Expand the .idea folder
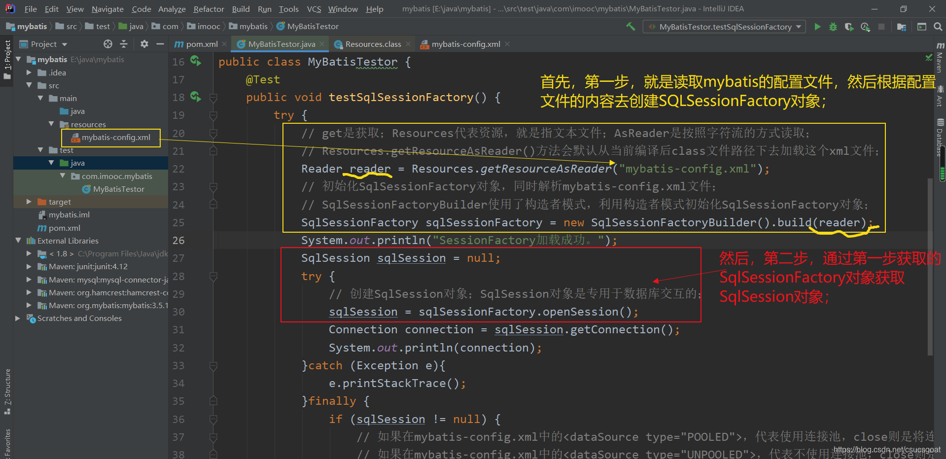The image size is (946, 459). (x=29, y=72)
